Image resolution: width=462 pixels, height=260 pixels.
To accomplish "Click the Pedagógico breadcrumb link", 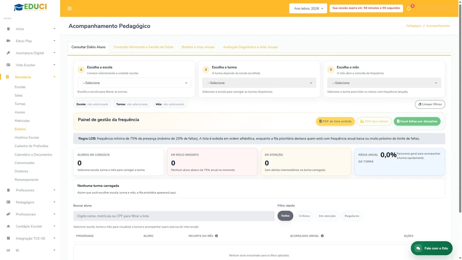I will point(414,26).
